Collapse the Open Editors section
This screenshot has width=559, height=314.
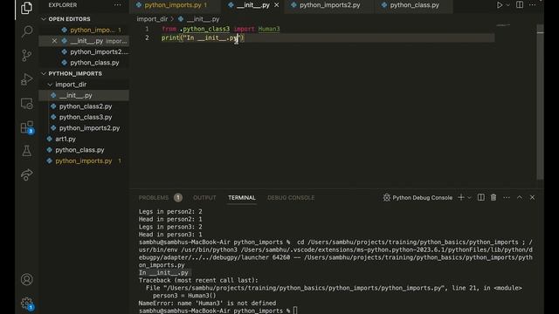tap(69, 19)
